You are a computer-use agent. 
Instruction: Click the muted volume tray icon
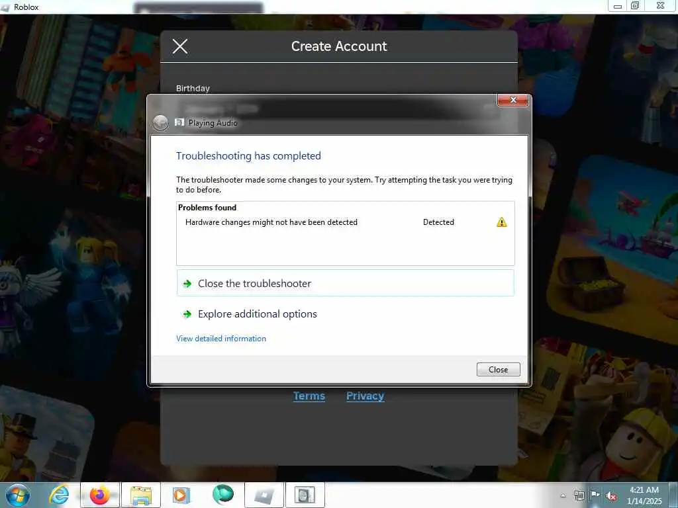(x=611, y=495)
